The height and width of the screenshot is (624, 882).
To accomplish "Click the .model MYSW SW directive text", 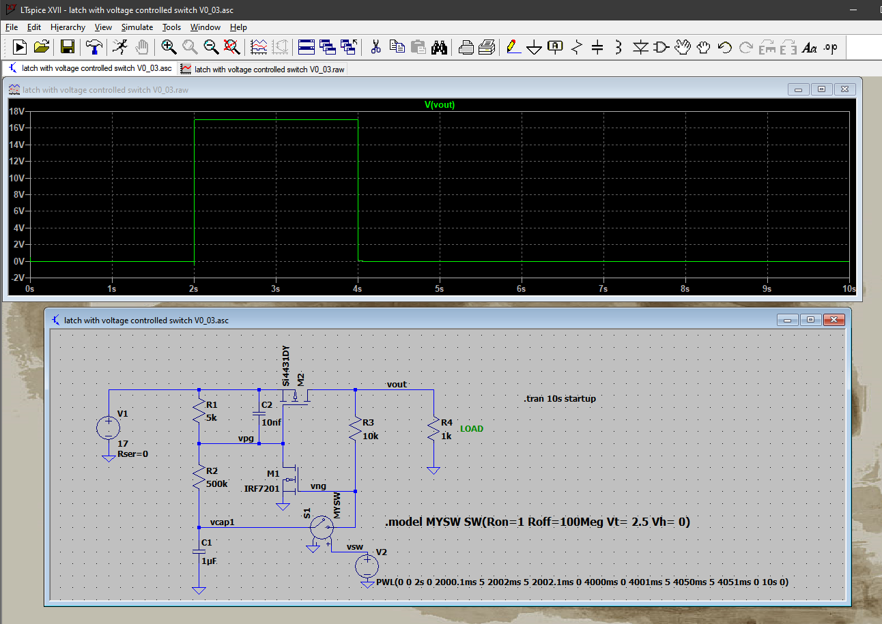I will point(538,522).
